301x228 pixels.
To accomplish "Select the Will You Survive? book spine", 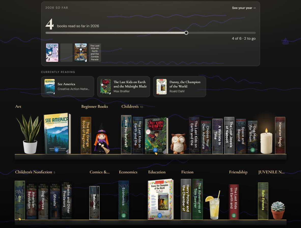I will (126, 134).
